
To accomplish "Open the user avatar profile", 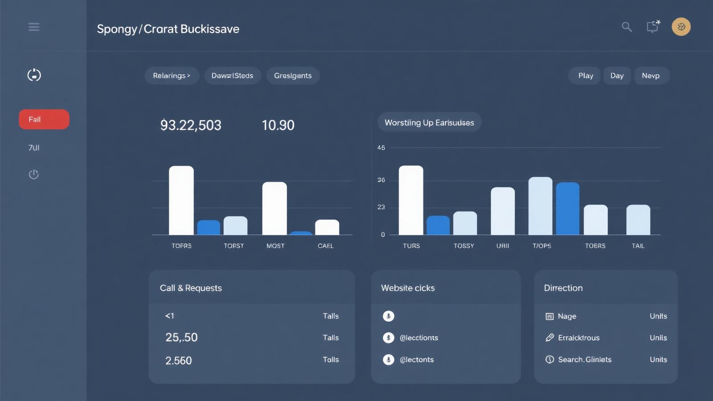I will 681,27.
